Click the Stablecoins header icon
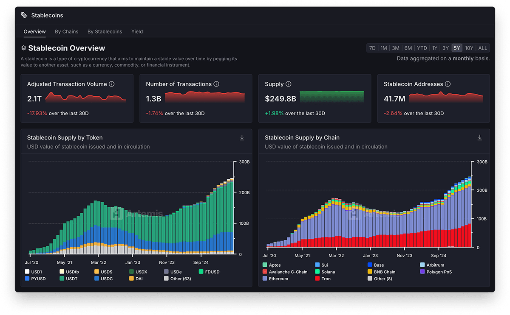 pyautogui.click(x=24, y=15)
